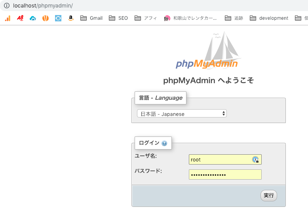Open the orange round bookmark icon
Image resolution: width=308 pixels, height=216 pixels.
[x=46, y=18]
